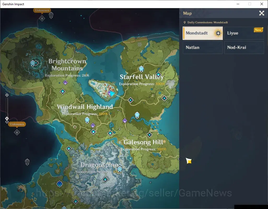Click the gray pin in the southwest sea
The height and width of the screenshot is (209, 268).
(27, 162)
